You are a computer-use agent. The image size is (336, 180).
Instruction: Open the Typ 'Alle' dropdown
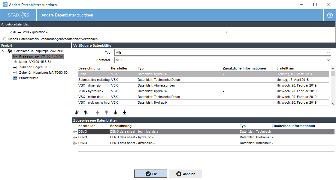tap(223, 53)
